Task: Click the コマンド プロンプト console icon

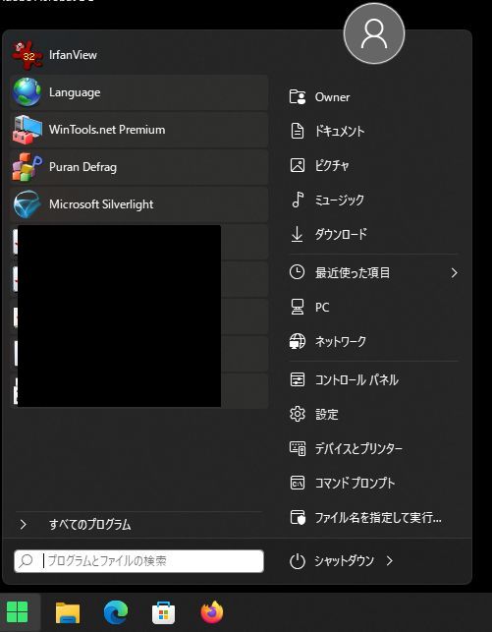Action: click(x=298, y=483)
